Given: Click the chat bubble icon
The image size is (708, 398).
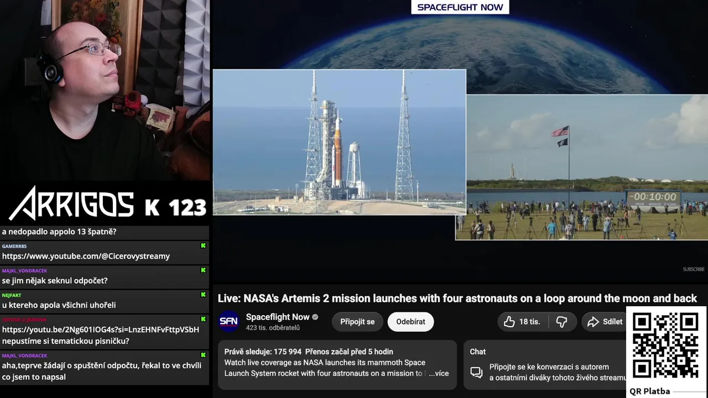Looking at the screenshot, I should (476, 372).
